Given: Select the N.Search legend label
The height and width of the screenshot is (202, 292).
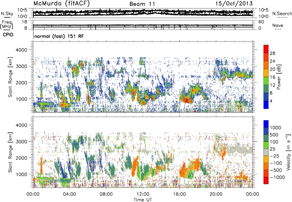Looking at the screenshot, I should pyautogui.click(x=282, y=13).
